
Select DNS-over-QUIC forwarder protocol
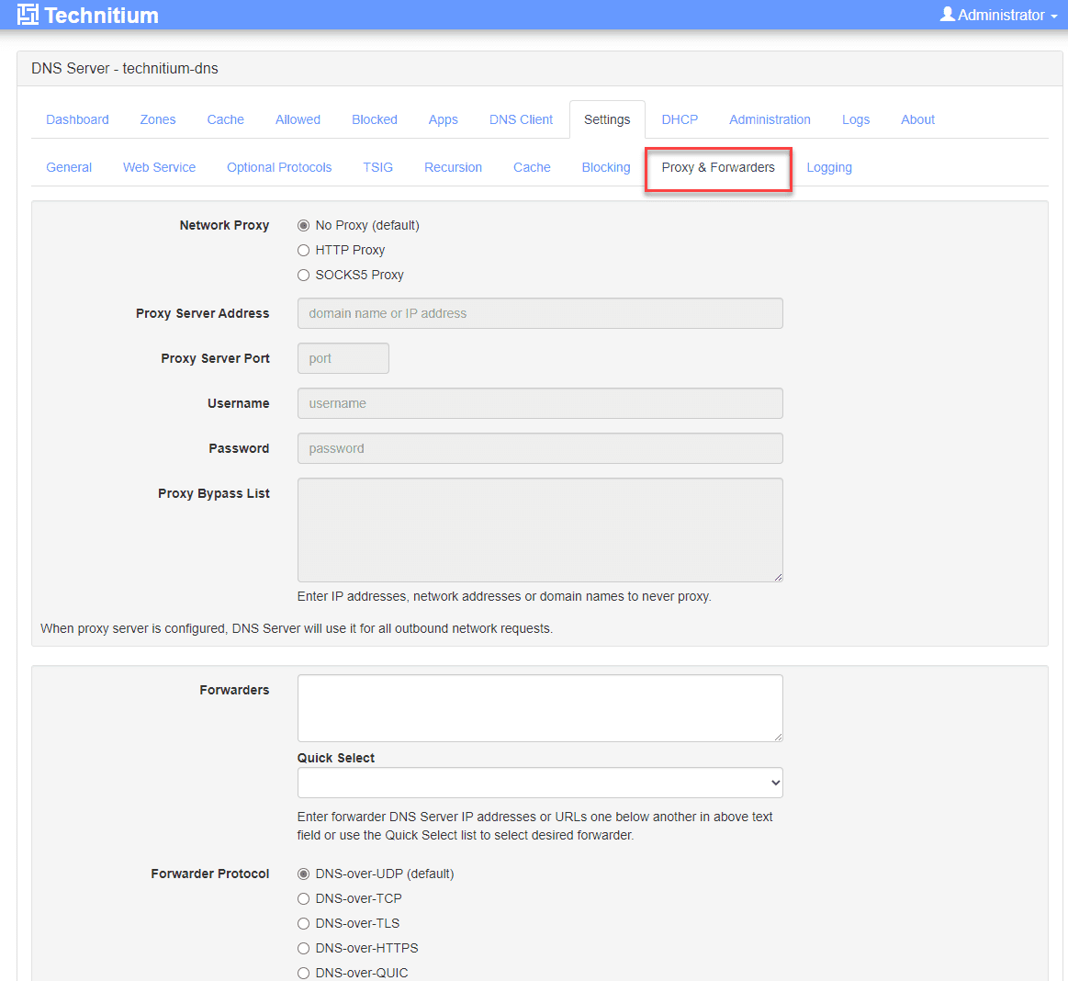click(304, 973)
